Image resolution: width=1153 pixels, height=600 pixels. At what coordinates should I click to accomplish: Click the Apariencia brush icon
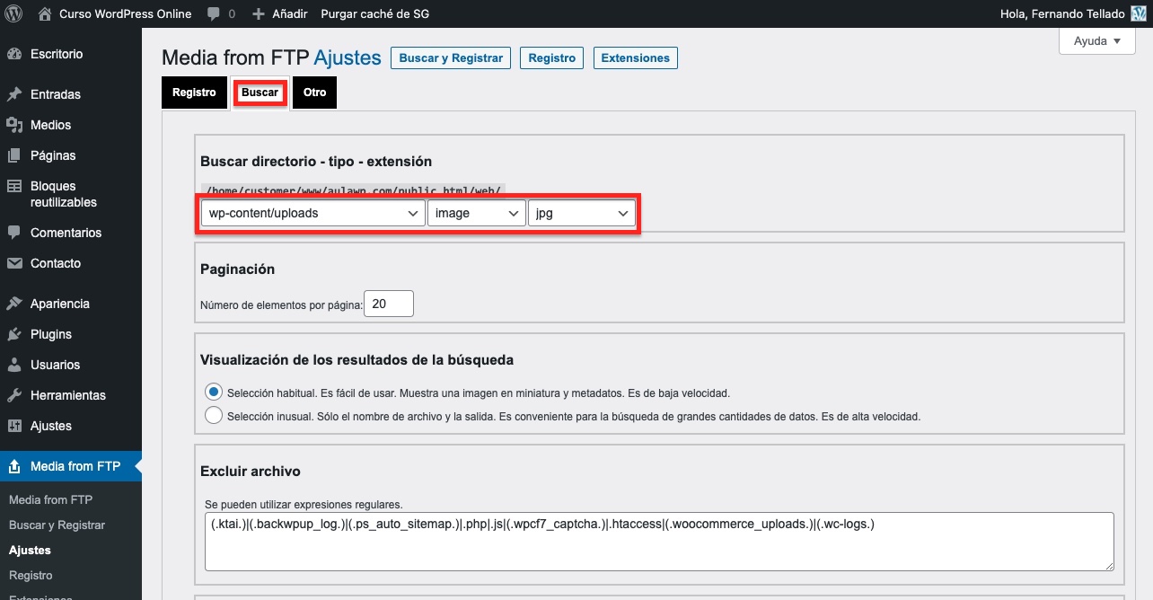click(x=14, y=304)
